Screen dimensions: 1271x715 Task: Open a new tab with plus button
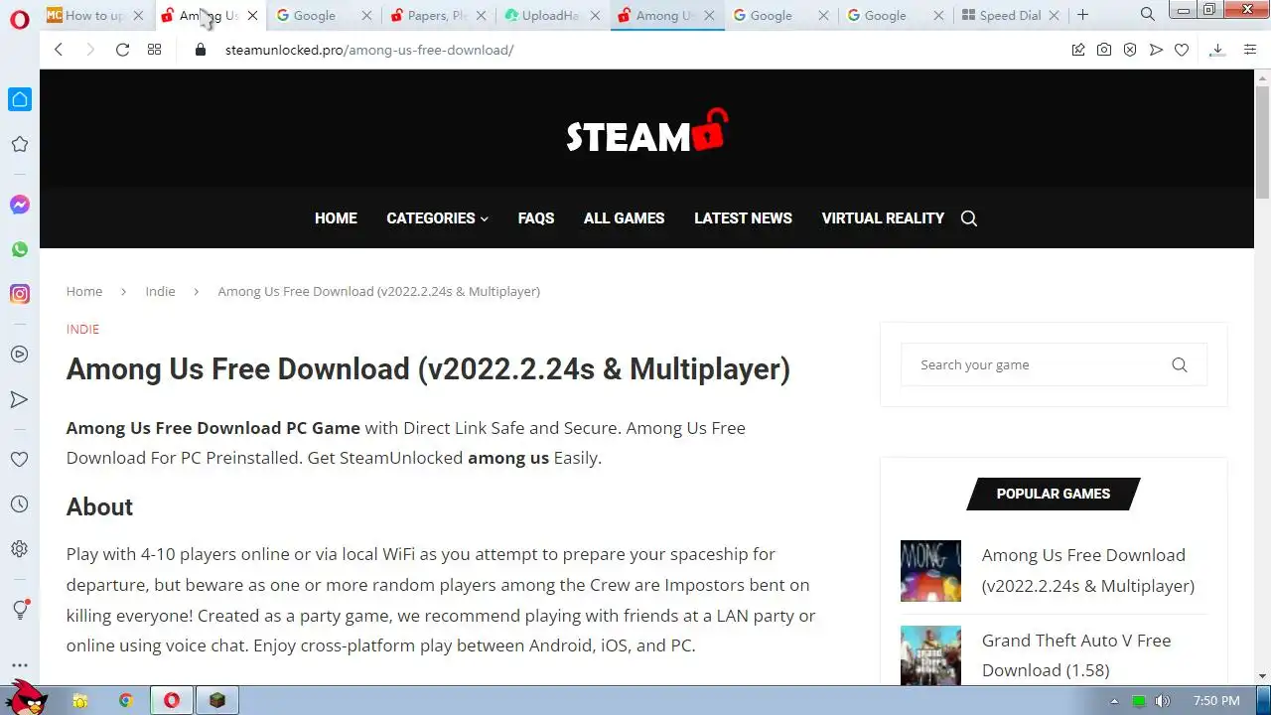coord(1083,15)
